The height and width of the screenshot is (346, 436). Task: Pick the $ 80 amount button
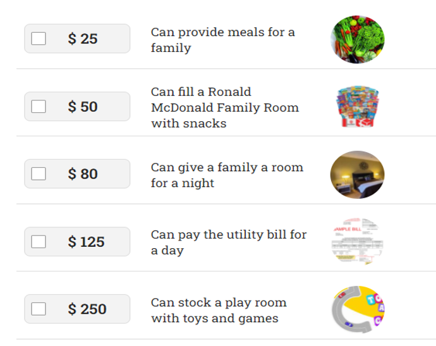pyautogui.click(x=77, y=174)
